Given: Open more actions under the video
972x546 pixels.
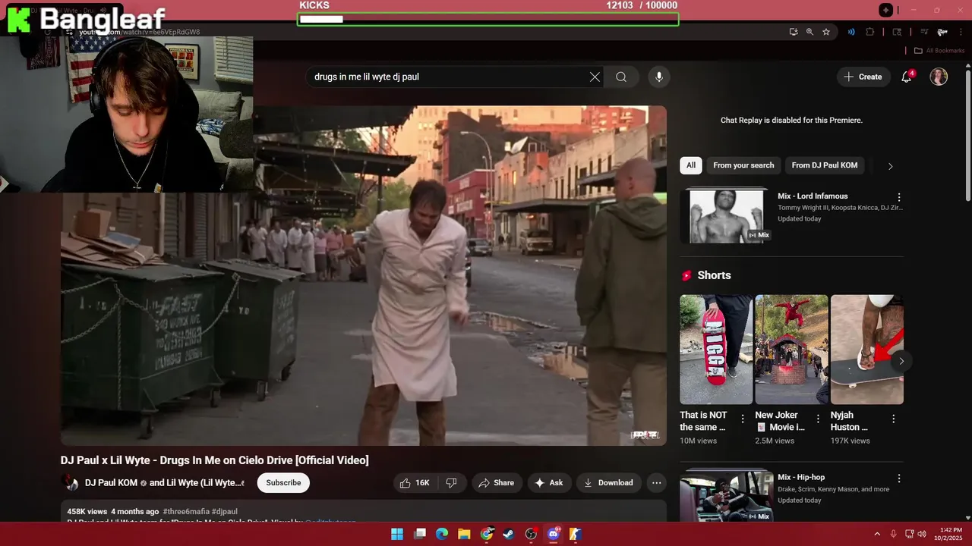Looking at the screenshot, I should pyautogui.click(x=657, y=483).
